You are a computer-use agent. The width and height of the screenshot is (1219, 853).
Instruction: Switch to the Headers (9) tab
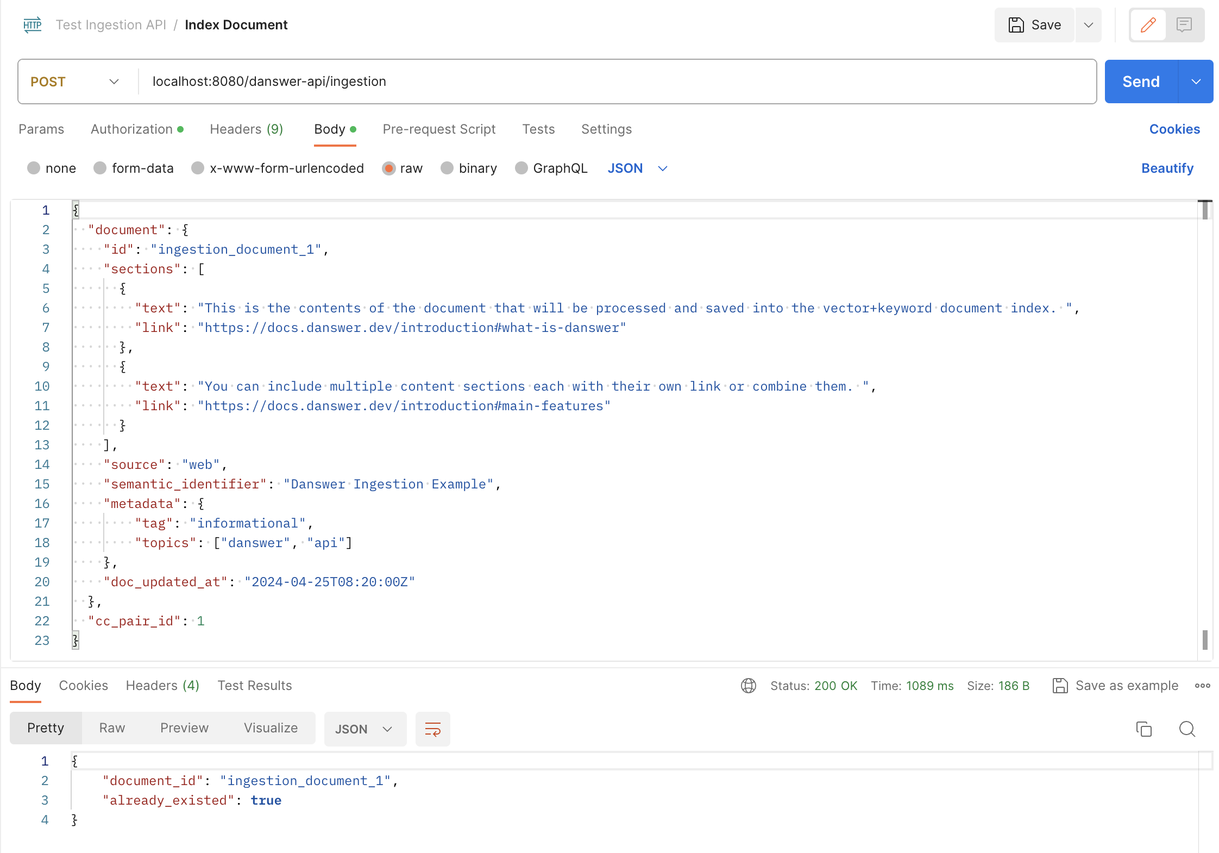(x=246, y=129)
